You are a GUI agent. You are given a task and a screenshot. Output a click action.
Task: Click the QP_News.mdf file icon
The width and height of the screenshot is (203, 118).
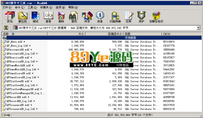(4, 42)
